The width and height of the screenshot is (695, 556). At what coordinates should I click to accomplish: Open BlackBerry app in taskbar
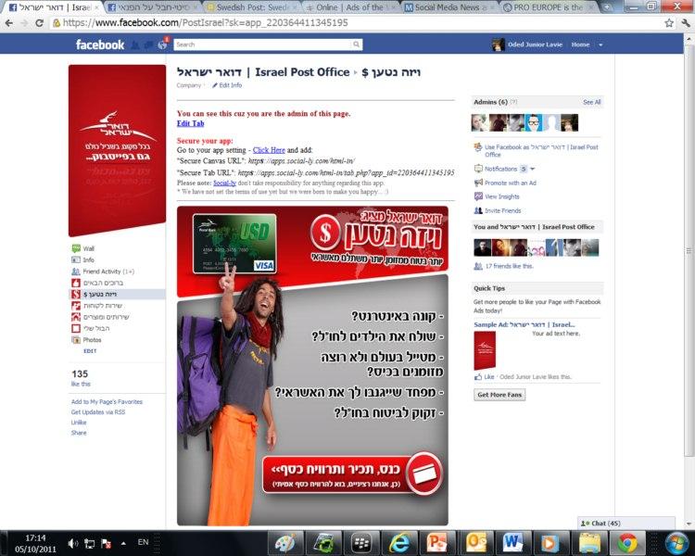(361, 543)
